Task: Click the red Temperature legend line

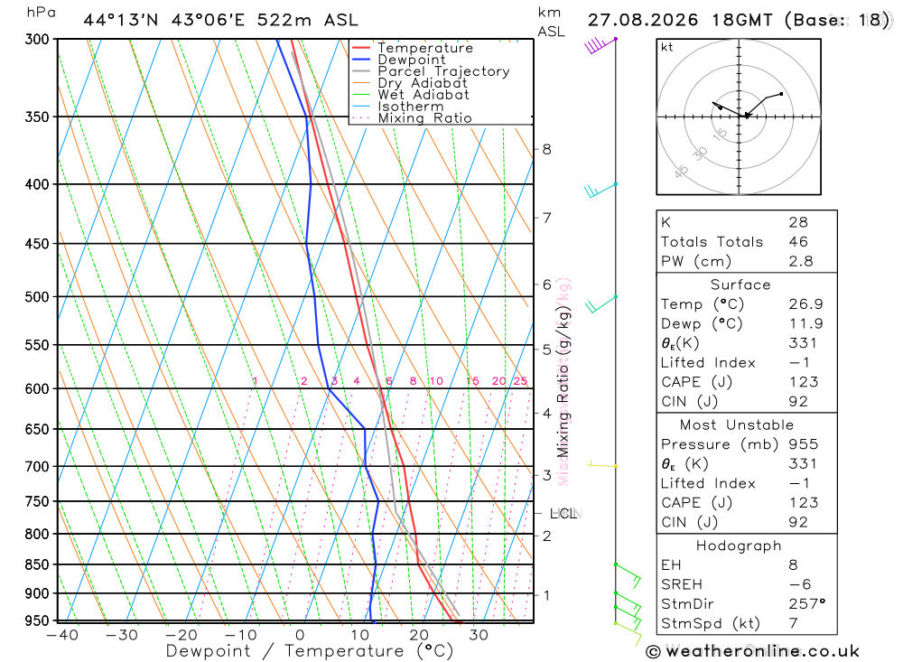Action: (360, 48)
